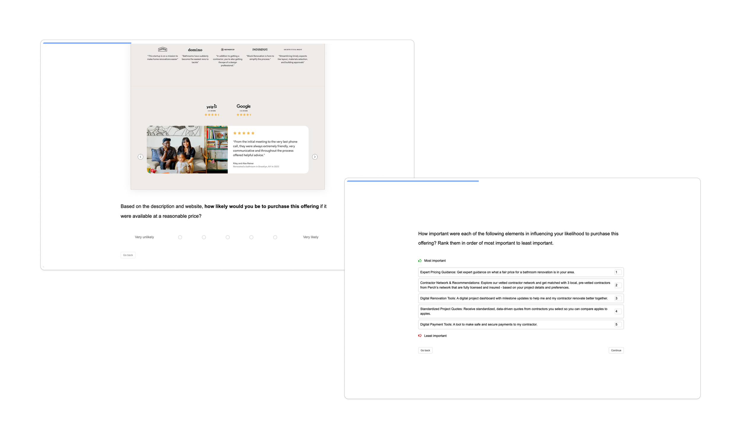Select the Standardized Project Quotes ranking item
Screen dimensions: 741x440
(521, 311)
